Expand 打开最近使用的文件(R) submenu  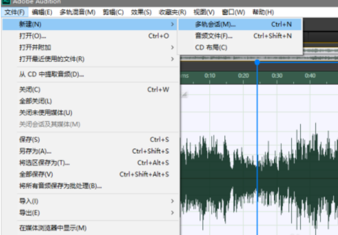point(90,59)
